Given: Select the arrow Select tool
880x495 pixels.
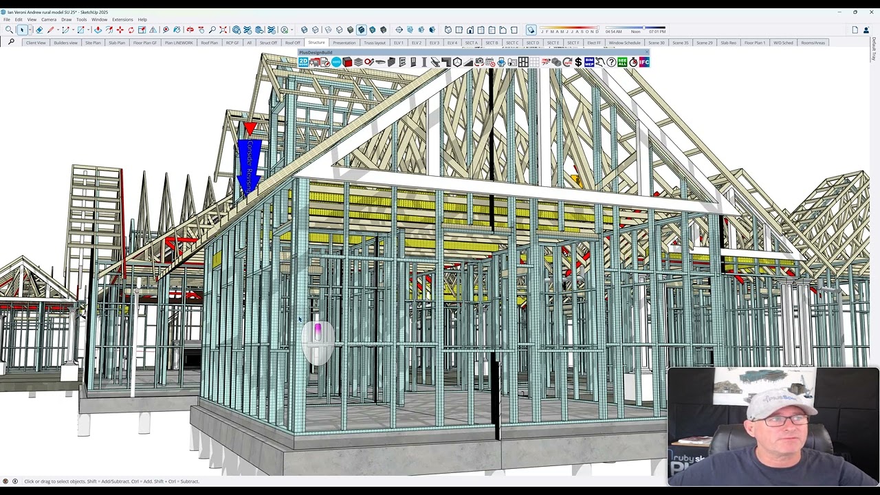Looking at the screenshot, I should click(x=22, y=30).
